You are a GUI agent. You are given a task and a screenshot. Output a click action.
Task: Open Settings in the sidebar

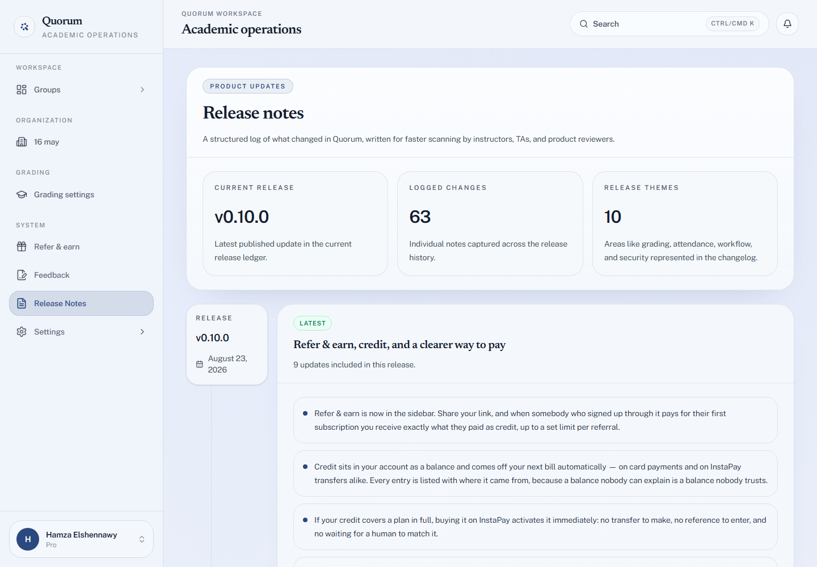coord(81,332)
